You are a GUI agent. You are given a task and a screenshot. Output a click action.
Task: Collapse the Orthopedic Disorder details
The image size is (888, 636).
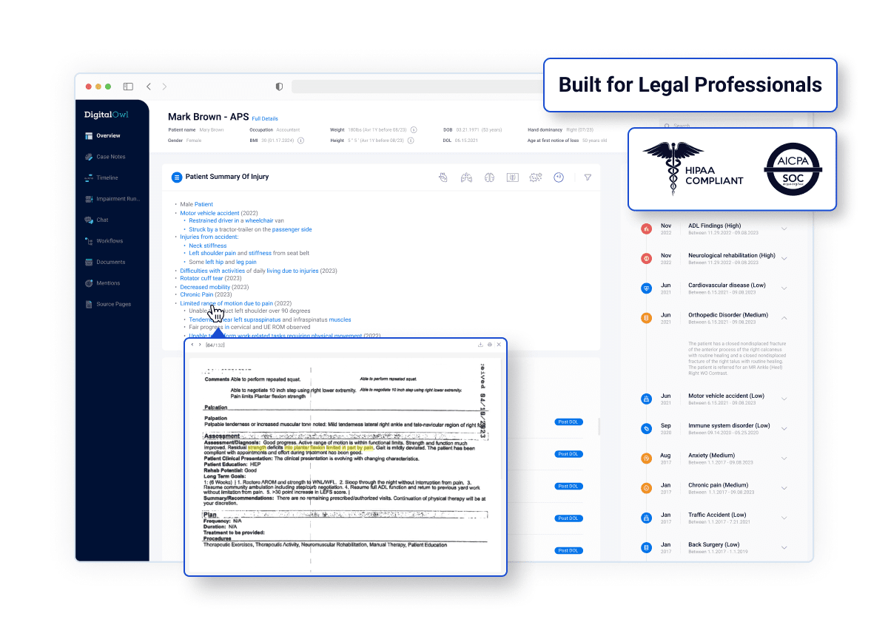pyautogui.click(x=784, y=318)
